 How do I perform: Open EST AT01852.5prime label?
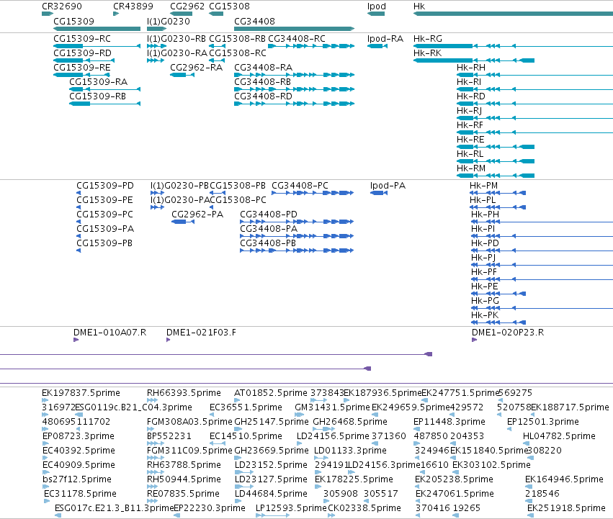(271, 393)
